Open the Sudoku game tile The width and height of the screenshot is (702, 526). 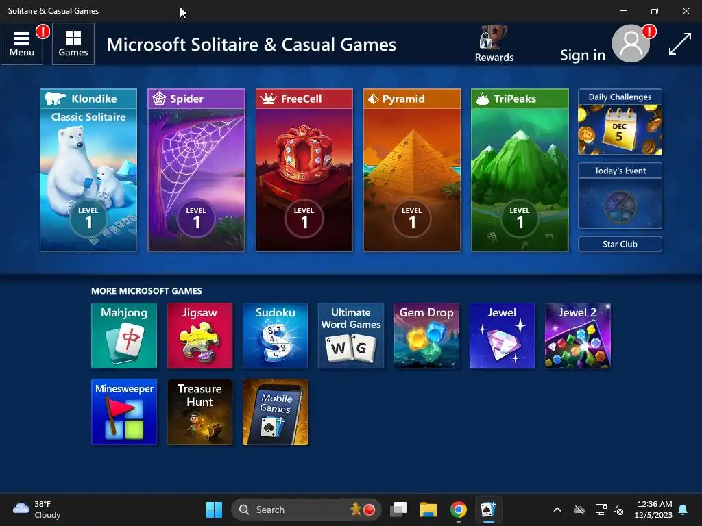click(276, 336)
